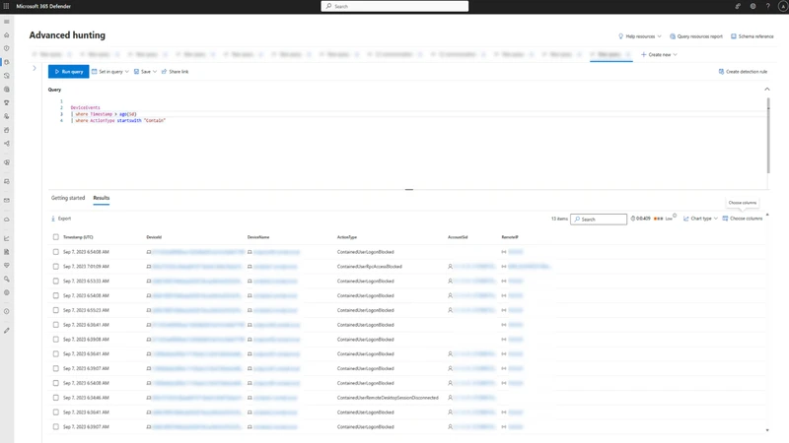Check the row at 6:55:23 AM
Viewport: 789px width, 443px height.
click(56, 310)
